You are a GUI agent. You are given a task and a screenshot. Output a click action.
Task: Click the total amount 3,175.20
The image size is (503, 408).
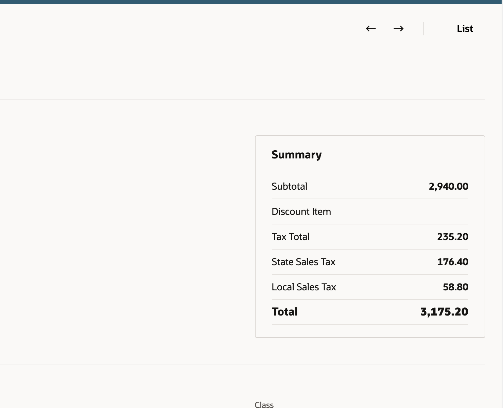click(444, 312)
